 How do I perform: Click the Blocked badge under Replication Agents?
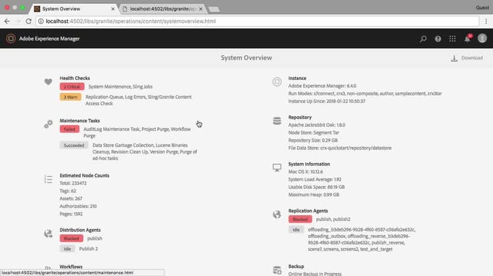click(300, 219)
